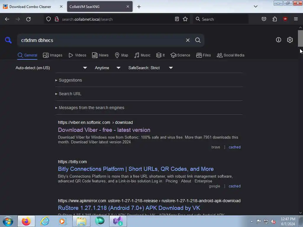303x227 pixels.
Task: Click the SearXNG logo magnifier
Action: tap(8, 40)
